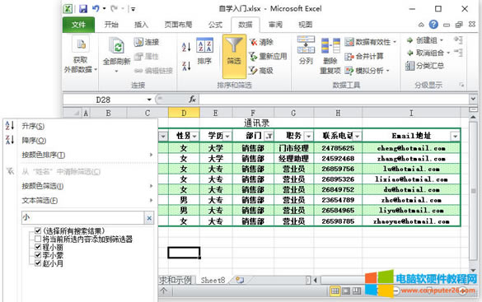Select the Sheet8 worksheet tab
This screenshot has width=482, height=302.
coord(213,280)
